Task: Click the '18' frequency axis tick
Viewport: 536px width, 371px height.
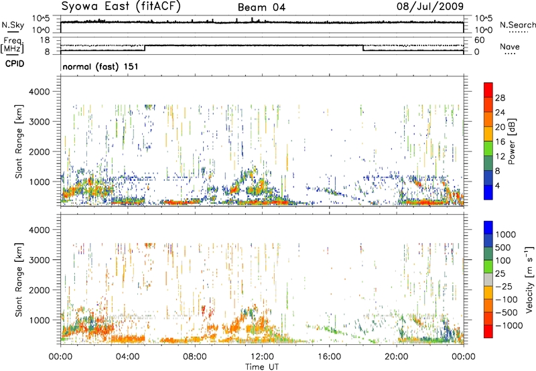Action: tap(45, 40)
